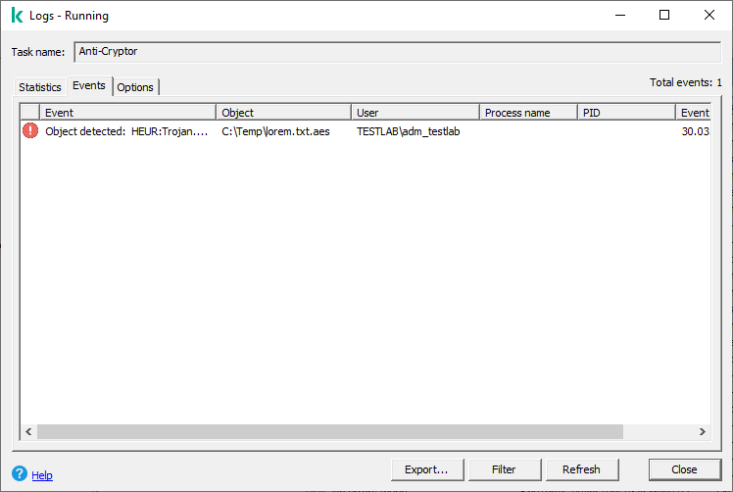Click the horizontal scrollbar left arrow
Screen dimensions: 733x492
(28, 431)
